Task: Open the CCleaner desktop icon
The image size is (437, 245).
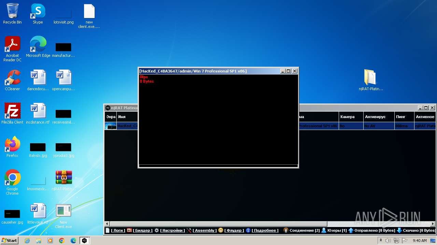Action: [12, 80]
